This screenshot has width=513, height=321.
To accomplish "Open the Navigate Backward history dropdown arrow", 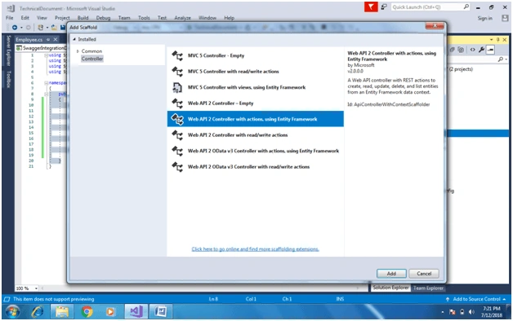I will [21, 28].
